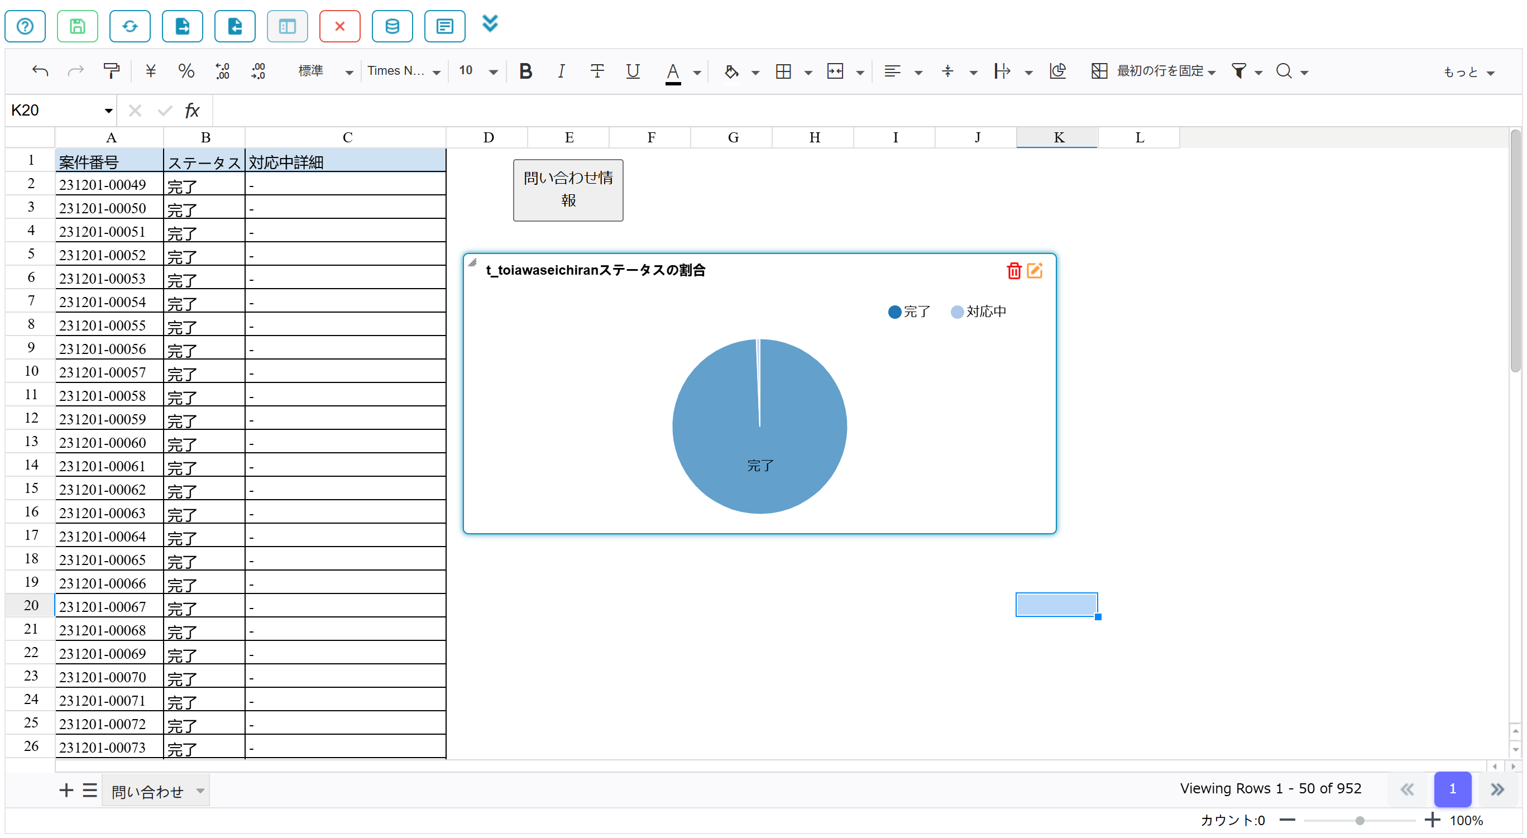This screenshot has height=838, width=1527.
Task: Click the zoom out minus button
Action: coord(1287,820)
